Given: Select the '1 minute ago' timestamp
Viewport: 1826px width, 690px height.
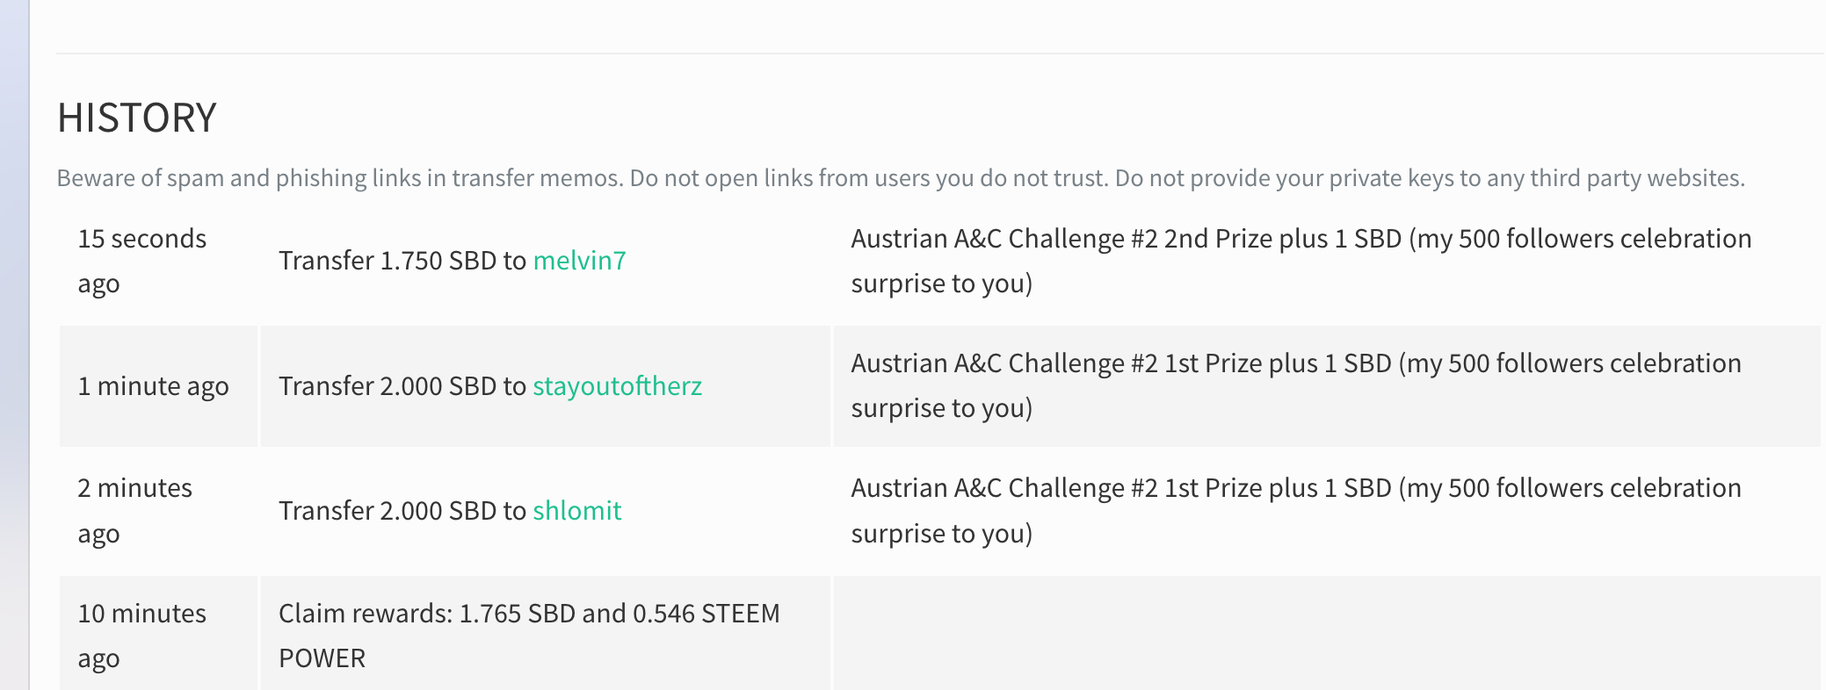Looking at the screenshot, I should click(153, 386).
